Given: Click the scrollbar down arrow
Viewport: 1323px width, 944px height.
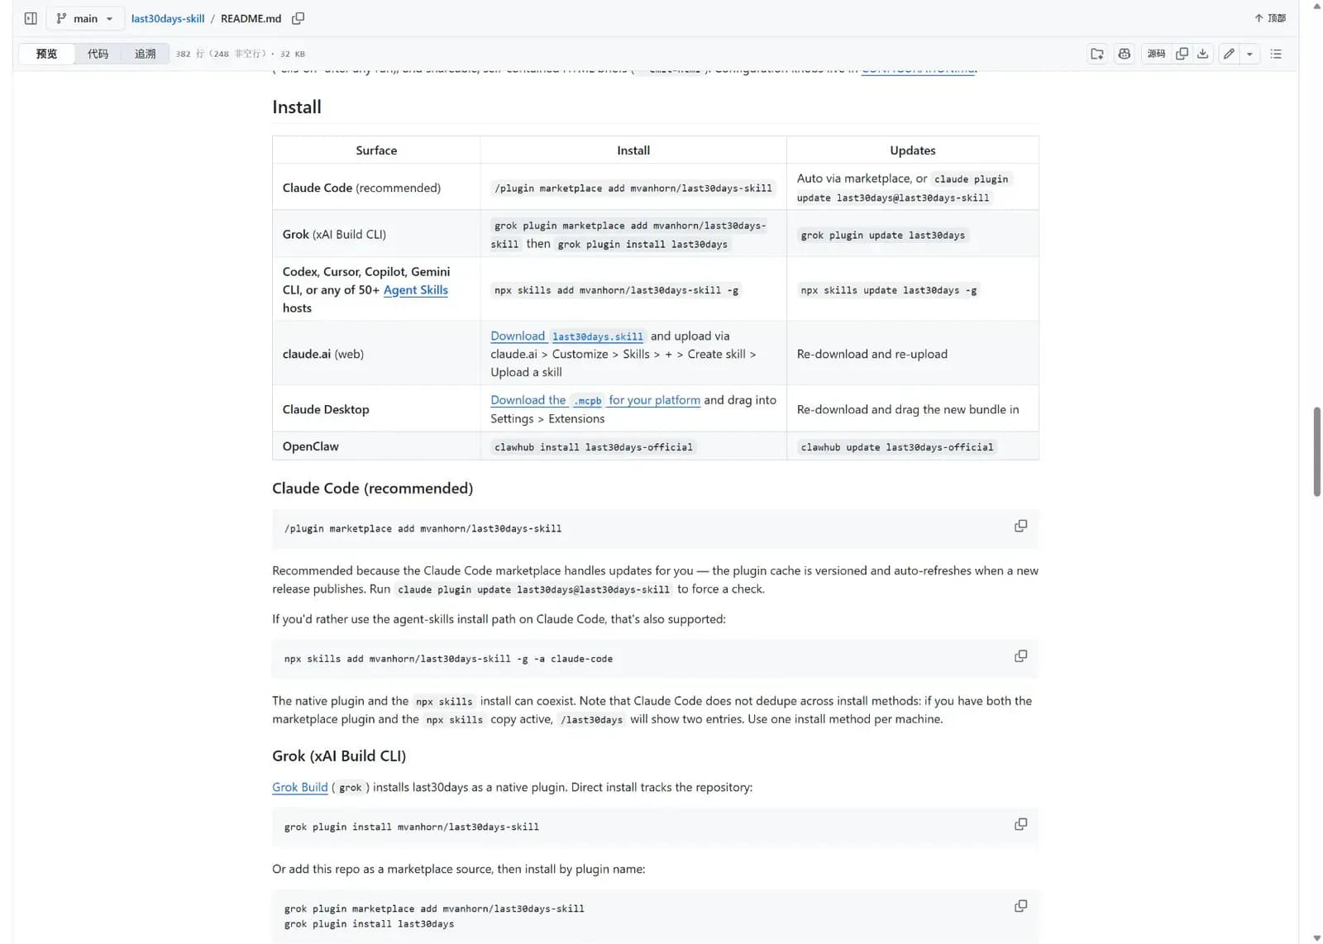Looking at the screenshot, I should [x=1316, y=938].
